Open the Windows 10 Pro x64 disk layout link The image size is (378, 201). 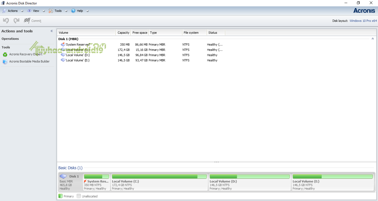coord(363,21)
